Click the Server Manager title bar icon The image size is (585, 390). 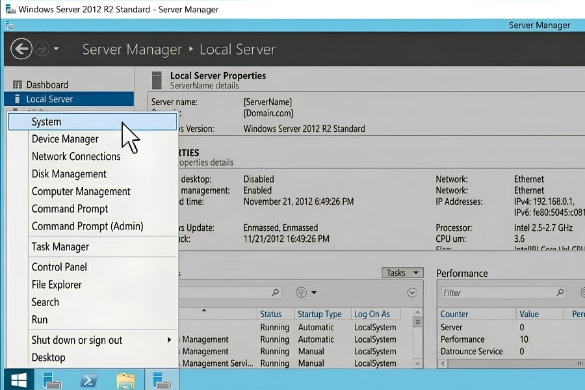[x=10, y=9]
